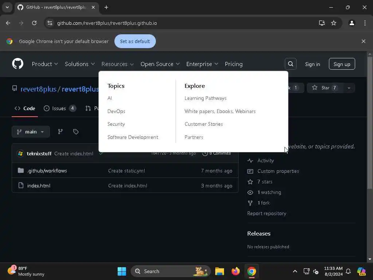Select DevOps topic
Image resolution: width=373 pixels, height=280 pixels.
[x=116, y=111]
